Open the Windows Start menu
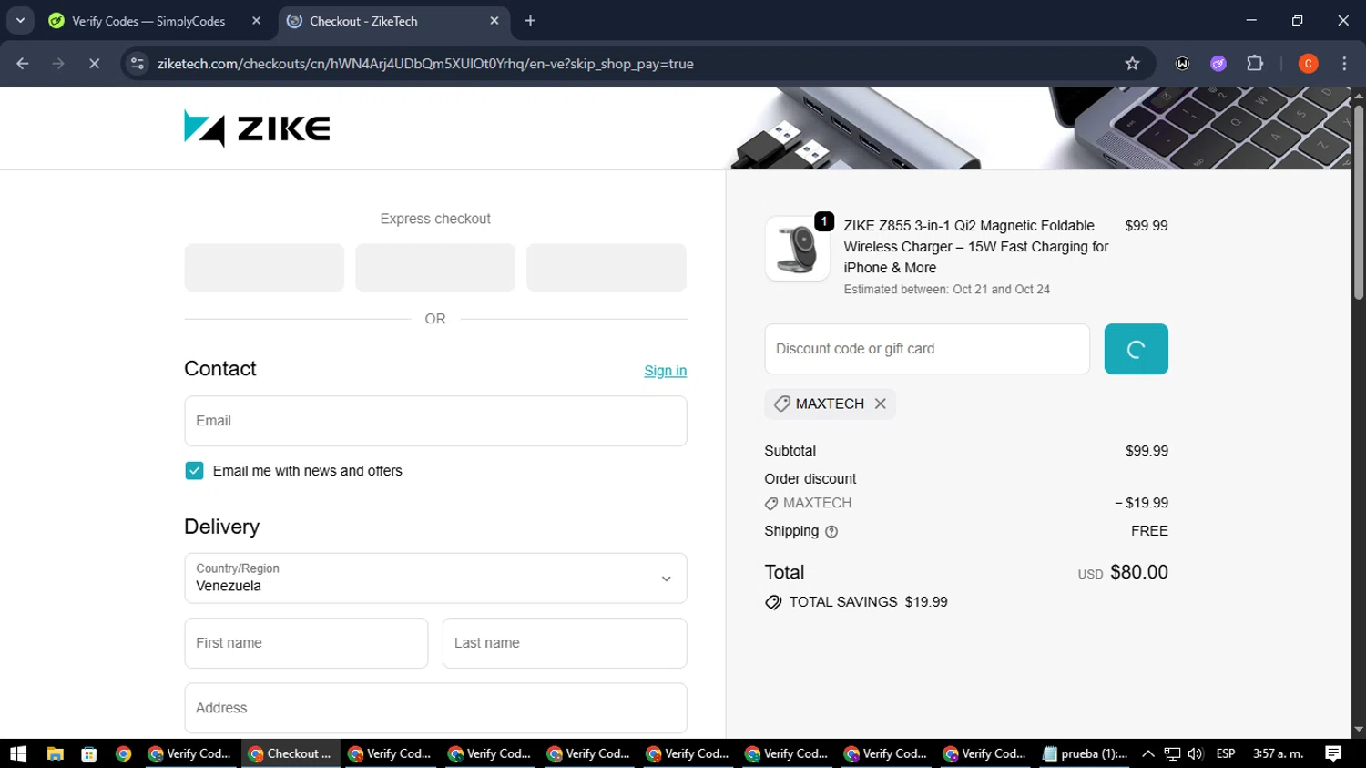 (x=18, y=753)
